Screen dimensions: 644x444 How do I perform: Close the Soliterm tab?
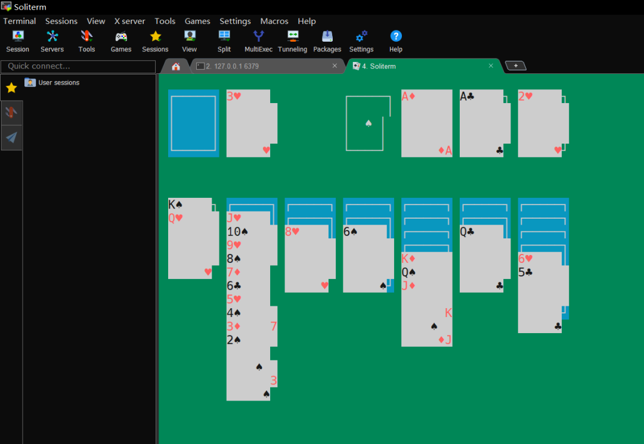pos(491,66)
